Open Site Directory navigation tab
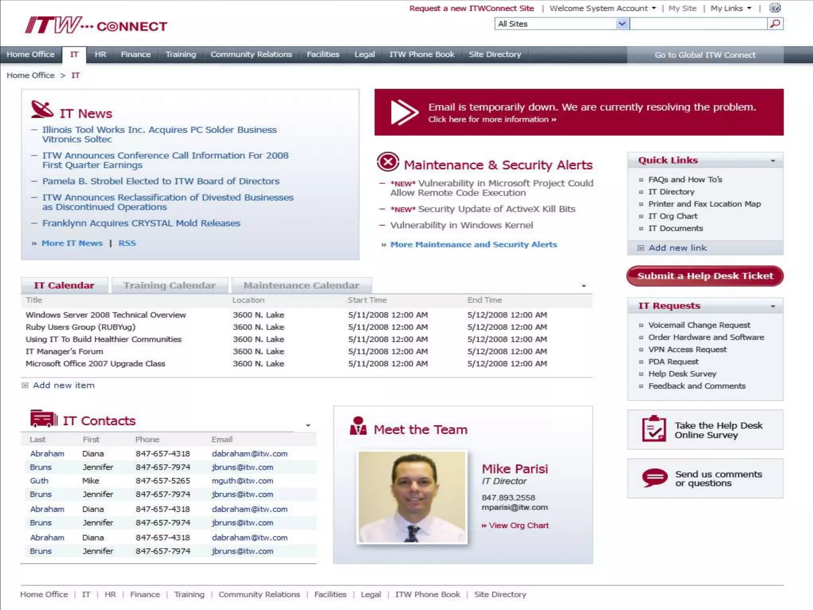This screenshot has height=610, width=813. (495, 54)
